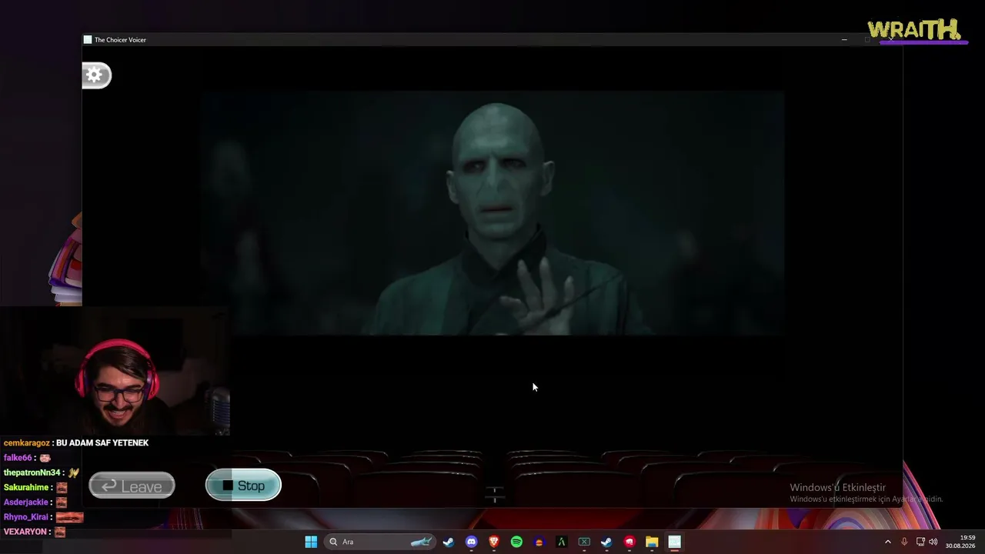The image size is (985, 554).
Task: Open the second Steam icon next to the red app
Action: (x=606, y=542)
